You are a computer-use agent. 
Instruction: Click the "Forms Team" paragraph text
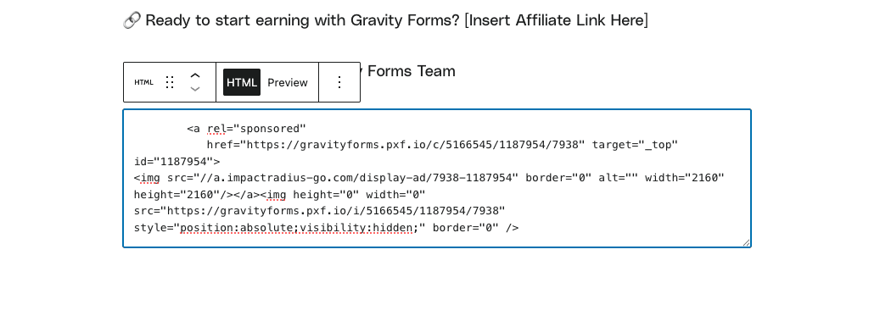point(411,71)
